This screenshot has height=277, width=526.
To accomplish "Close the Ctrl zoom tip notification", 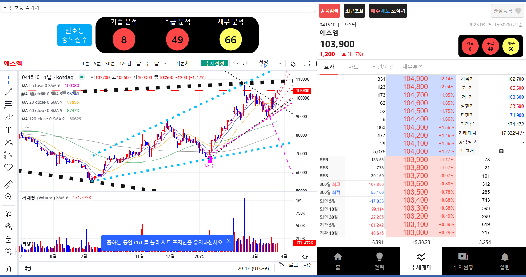I will 229,241.
